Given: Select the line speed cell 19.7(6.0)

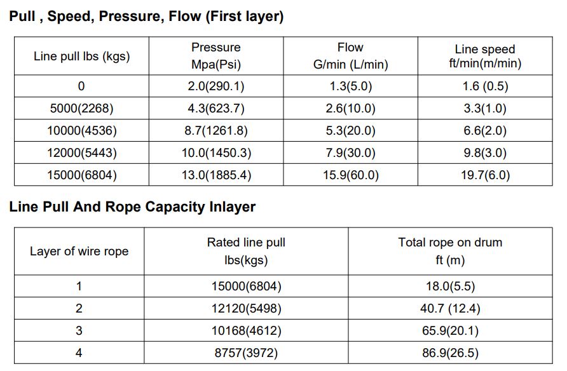Looking at the screenshot, I should click(x=485, y=175).
